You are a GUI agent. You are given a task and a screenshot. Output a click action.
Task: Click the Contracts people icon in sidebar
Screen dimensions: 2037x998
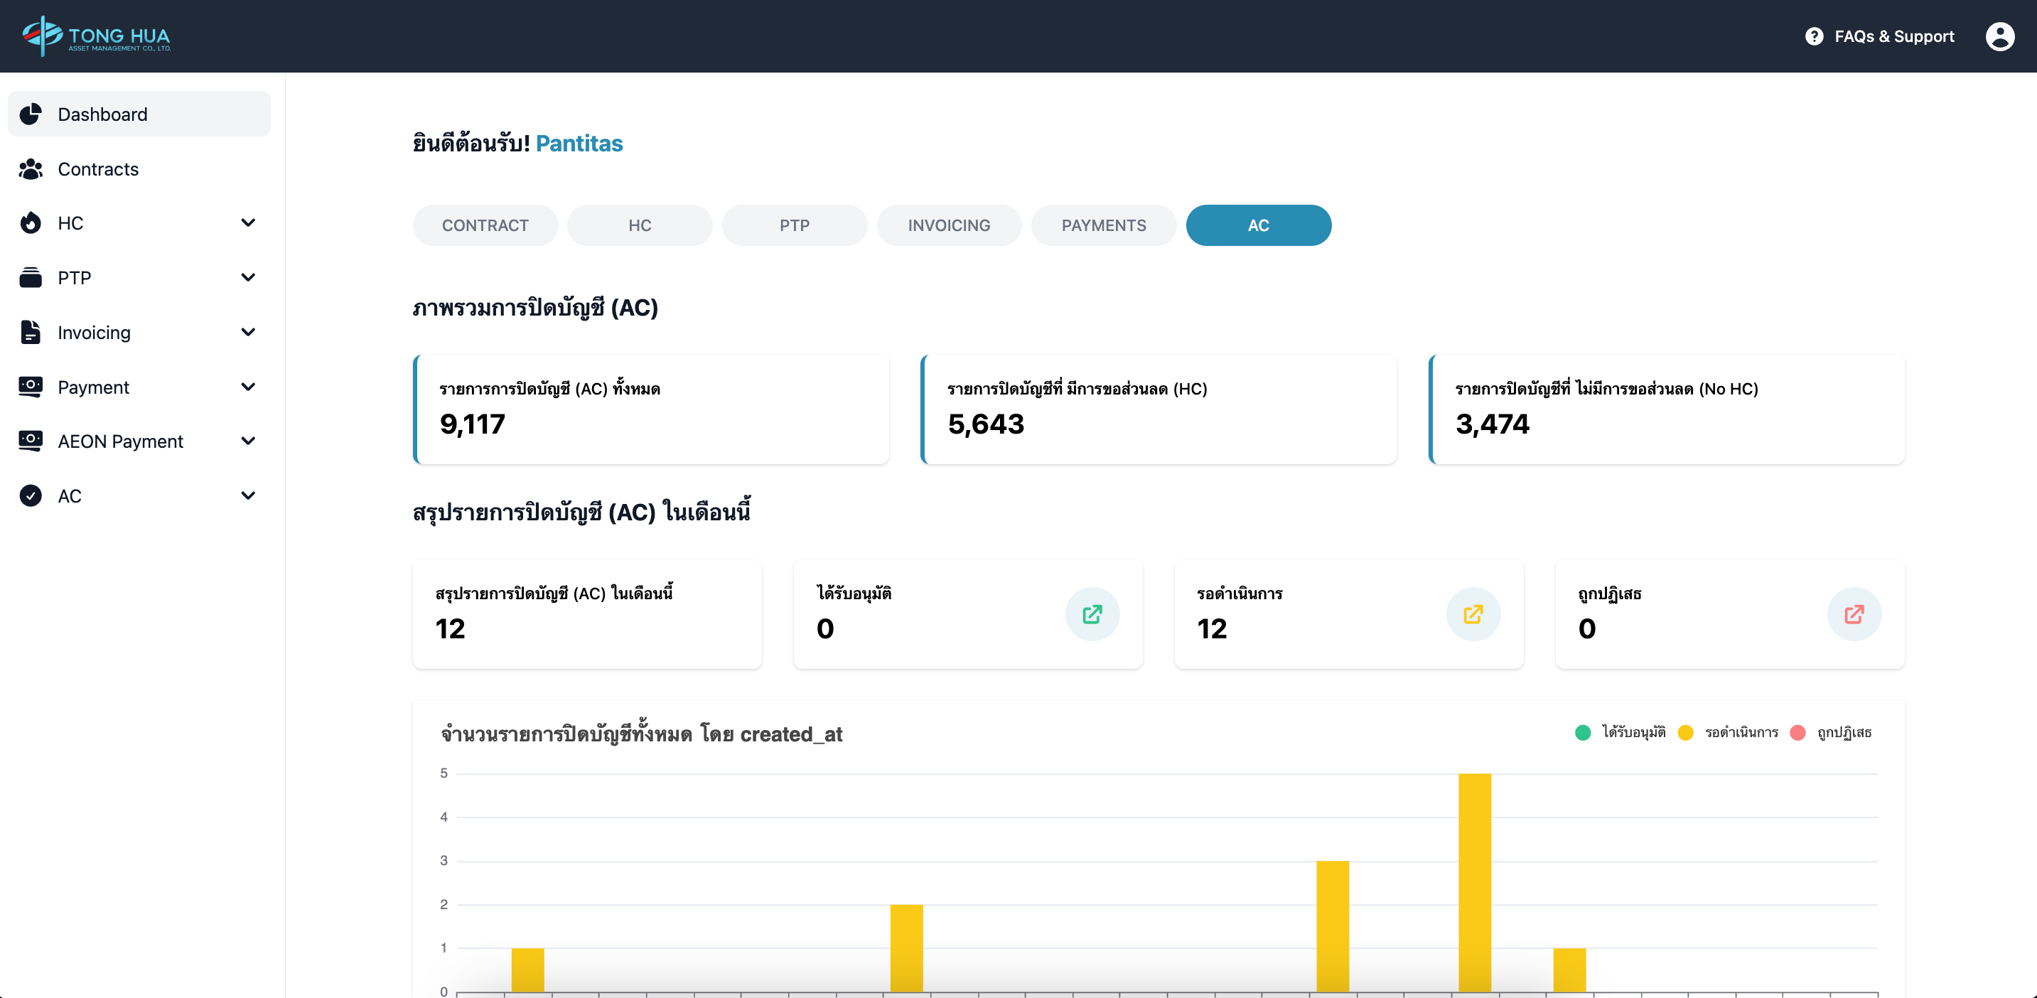pyautogui.click(x=31, y=168)
